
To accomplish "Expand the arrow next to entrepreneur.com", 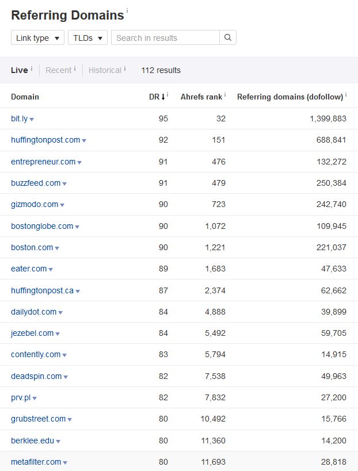I will (x=79, y=163).
